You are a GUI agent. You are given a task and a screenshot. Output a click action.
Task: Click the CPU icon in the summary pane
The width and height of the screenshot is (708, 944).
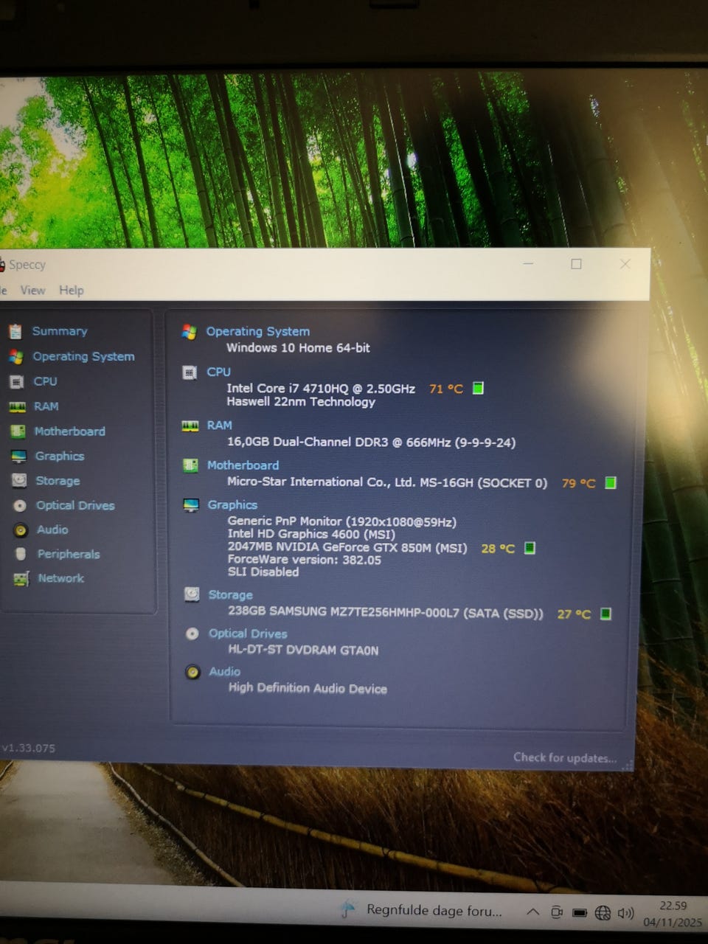190,372
